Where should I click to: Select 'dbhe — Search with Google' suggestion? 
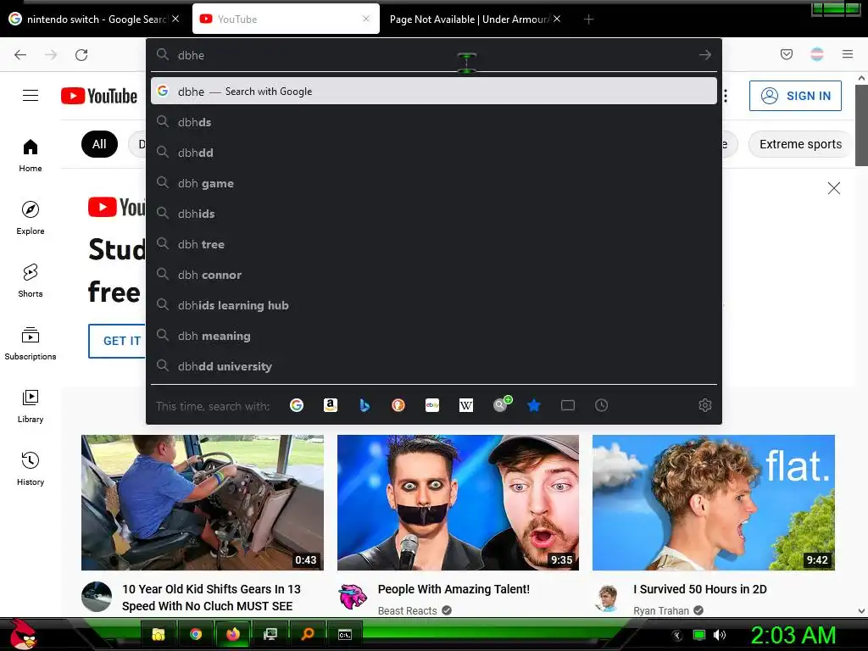coord(433,92)
